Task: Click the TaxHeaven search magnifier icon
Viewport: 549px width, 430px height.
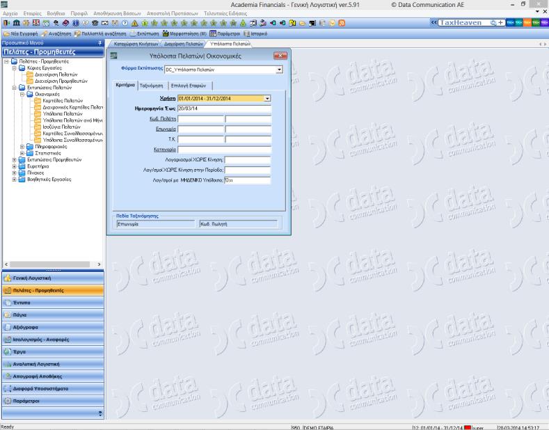Action: 493,23
